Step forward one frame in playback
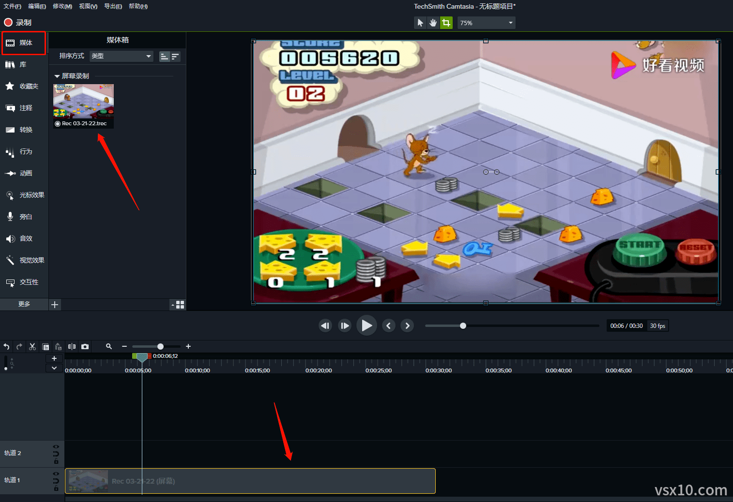 (345, 325)
